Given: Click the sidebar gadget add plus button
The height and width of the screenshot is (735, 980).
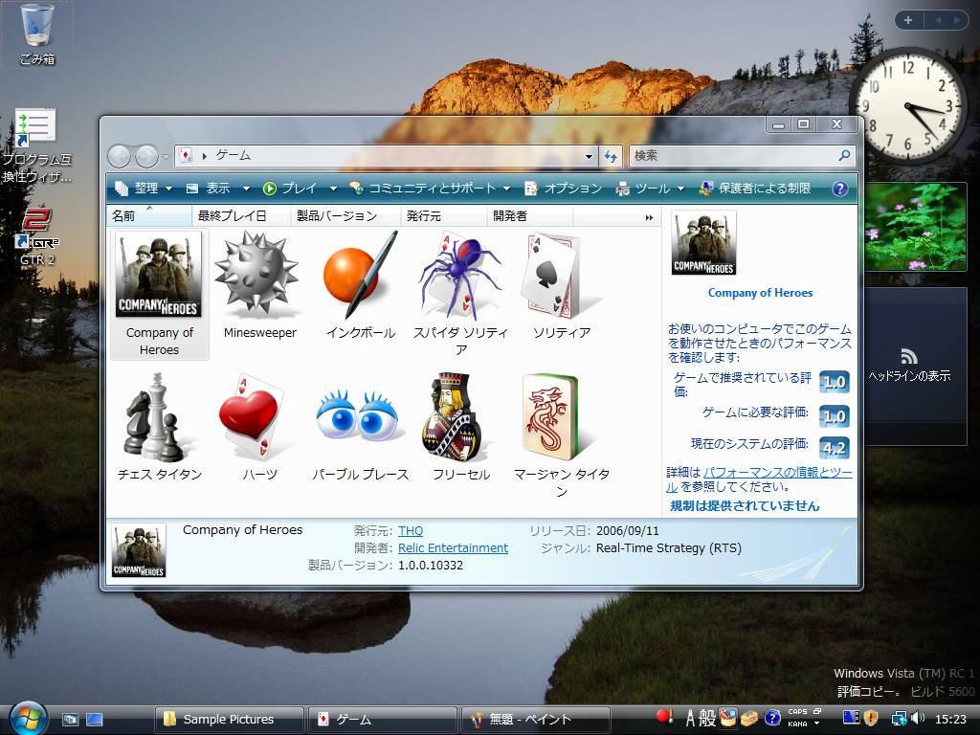Looking at the screenshot, I should [x=908, y=20].
